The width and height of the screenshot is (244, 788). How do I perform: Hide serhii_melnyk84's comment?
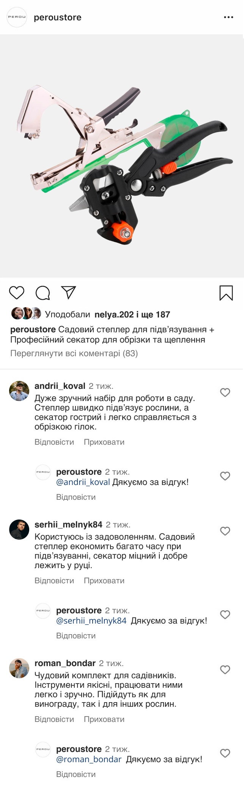pos(104,581)
